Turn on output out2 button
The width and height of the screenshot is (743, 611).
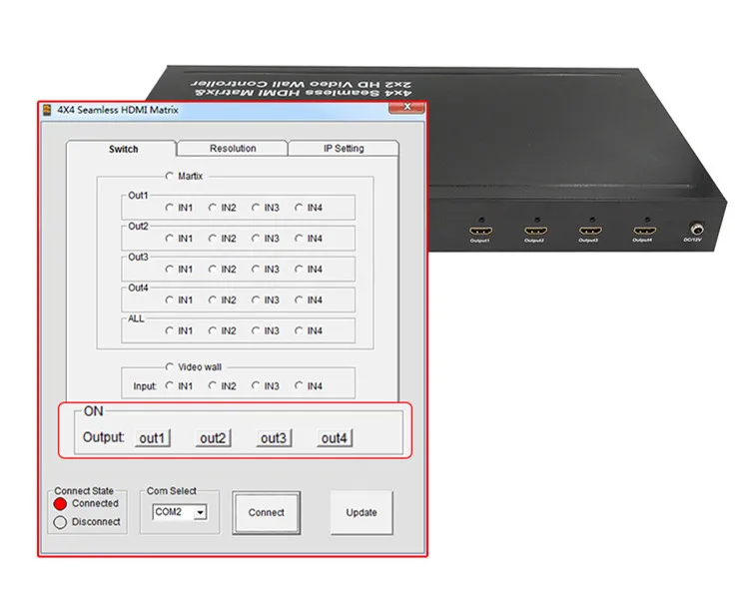[x=213, y=438]
